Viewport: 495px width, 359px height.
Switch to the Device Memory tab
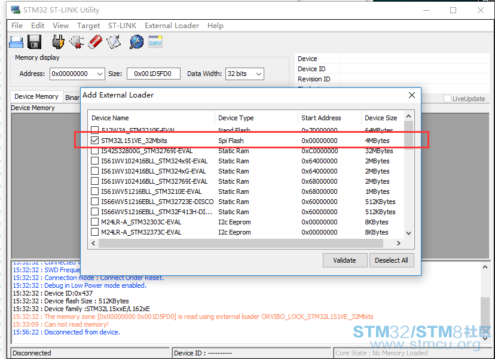point(36,96)
